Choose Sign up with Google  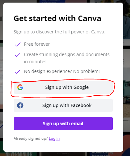(63, 87)
